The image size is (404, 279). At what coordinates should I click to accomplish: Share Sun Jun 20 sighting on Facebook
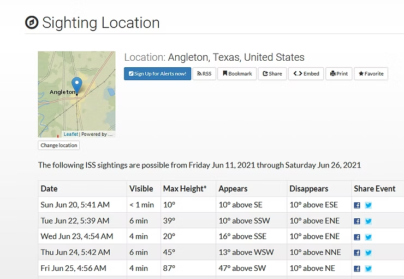[x=357, y=205]
